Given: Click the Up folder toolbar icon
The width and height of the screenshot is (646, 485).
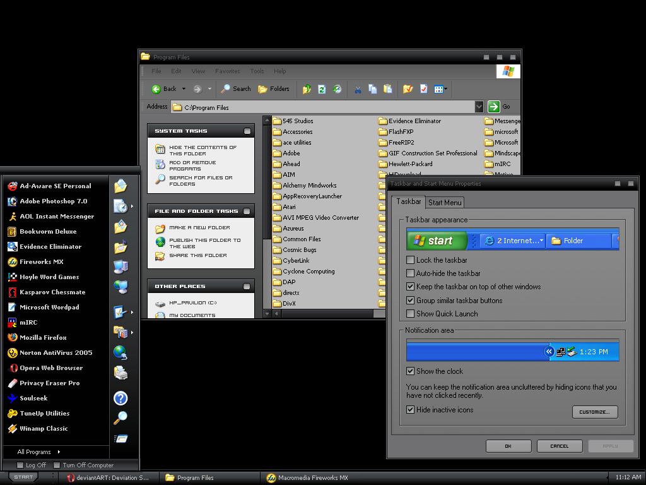Looking at the screenshot, I should pos(307,89).
